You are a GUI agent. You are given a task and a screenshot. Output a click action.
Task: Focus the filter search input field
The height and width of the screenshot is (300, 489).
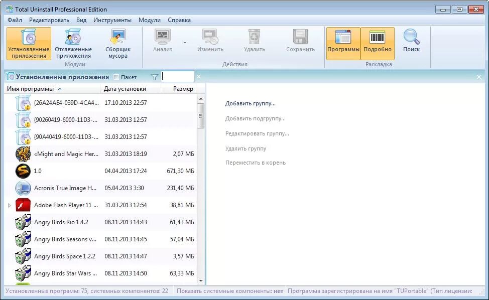(x=178, y=77)
